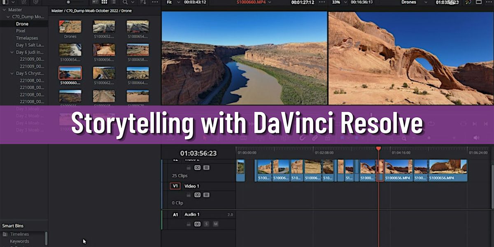Select the S1000658 clip thumbnail

137,50
